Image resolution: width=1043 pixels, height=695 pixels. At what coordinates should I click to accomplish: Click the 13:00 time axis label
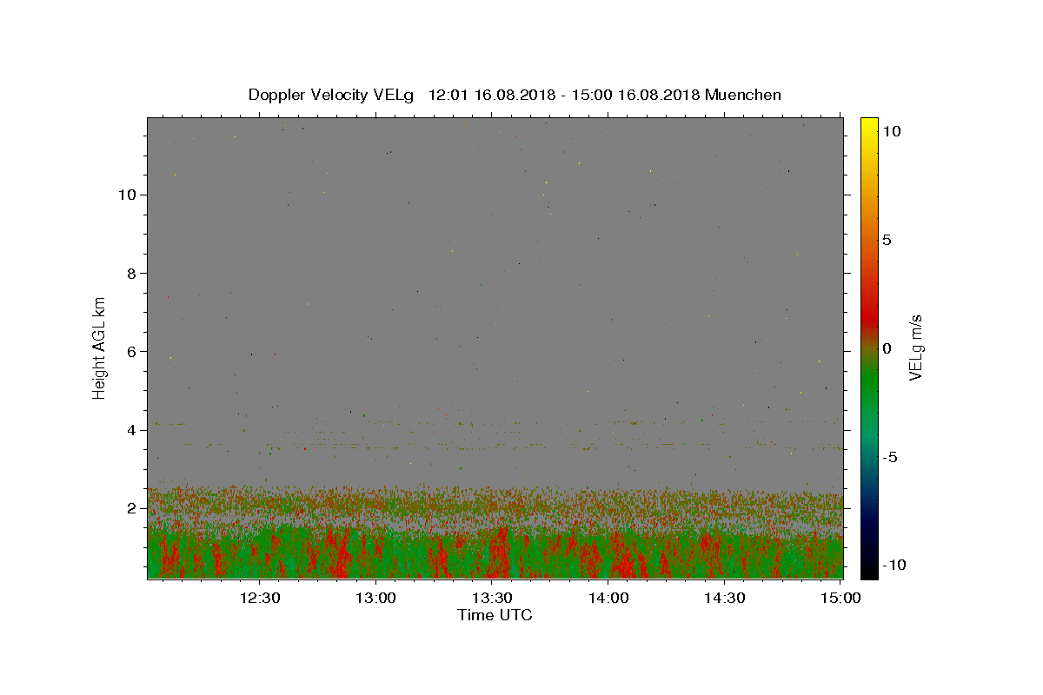[376, 598]
